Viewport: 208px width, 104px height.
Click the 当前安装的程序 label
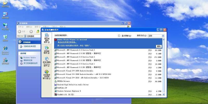pyautogui.click(x=61, y=36)
